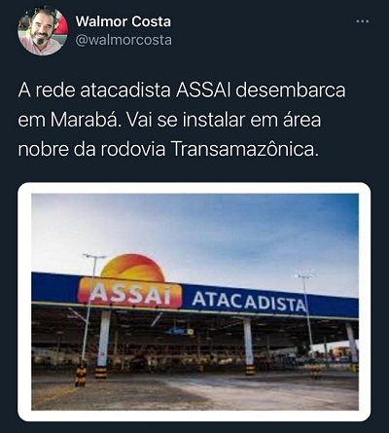Click the orange ASSAI sign in photo

[129, 294]
